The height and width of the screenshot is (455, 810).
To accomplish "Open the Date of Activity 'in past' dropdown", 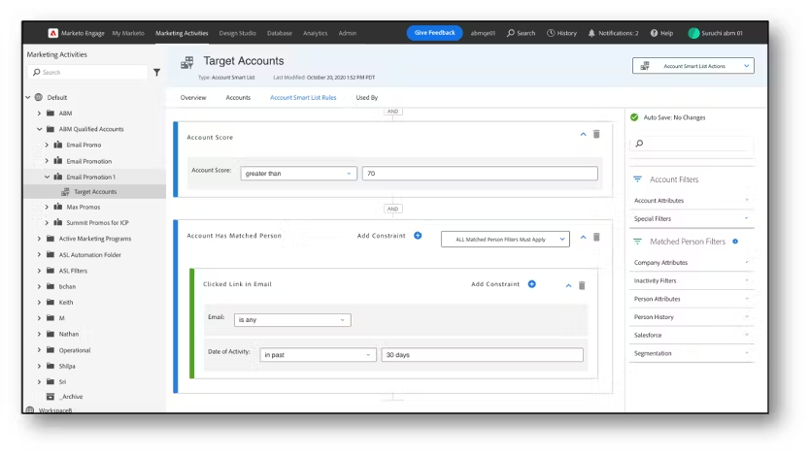I will (318, 355).
